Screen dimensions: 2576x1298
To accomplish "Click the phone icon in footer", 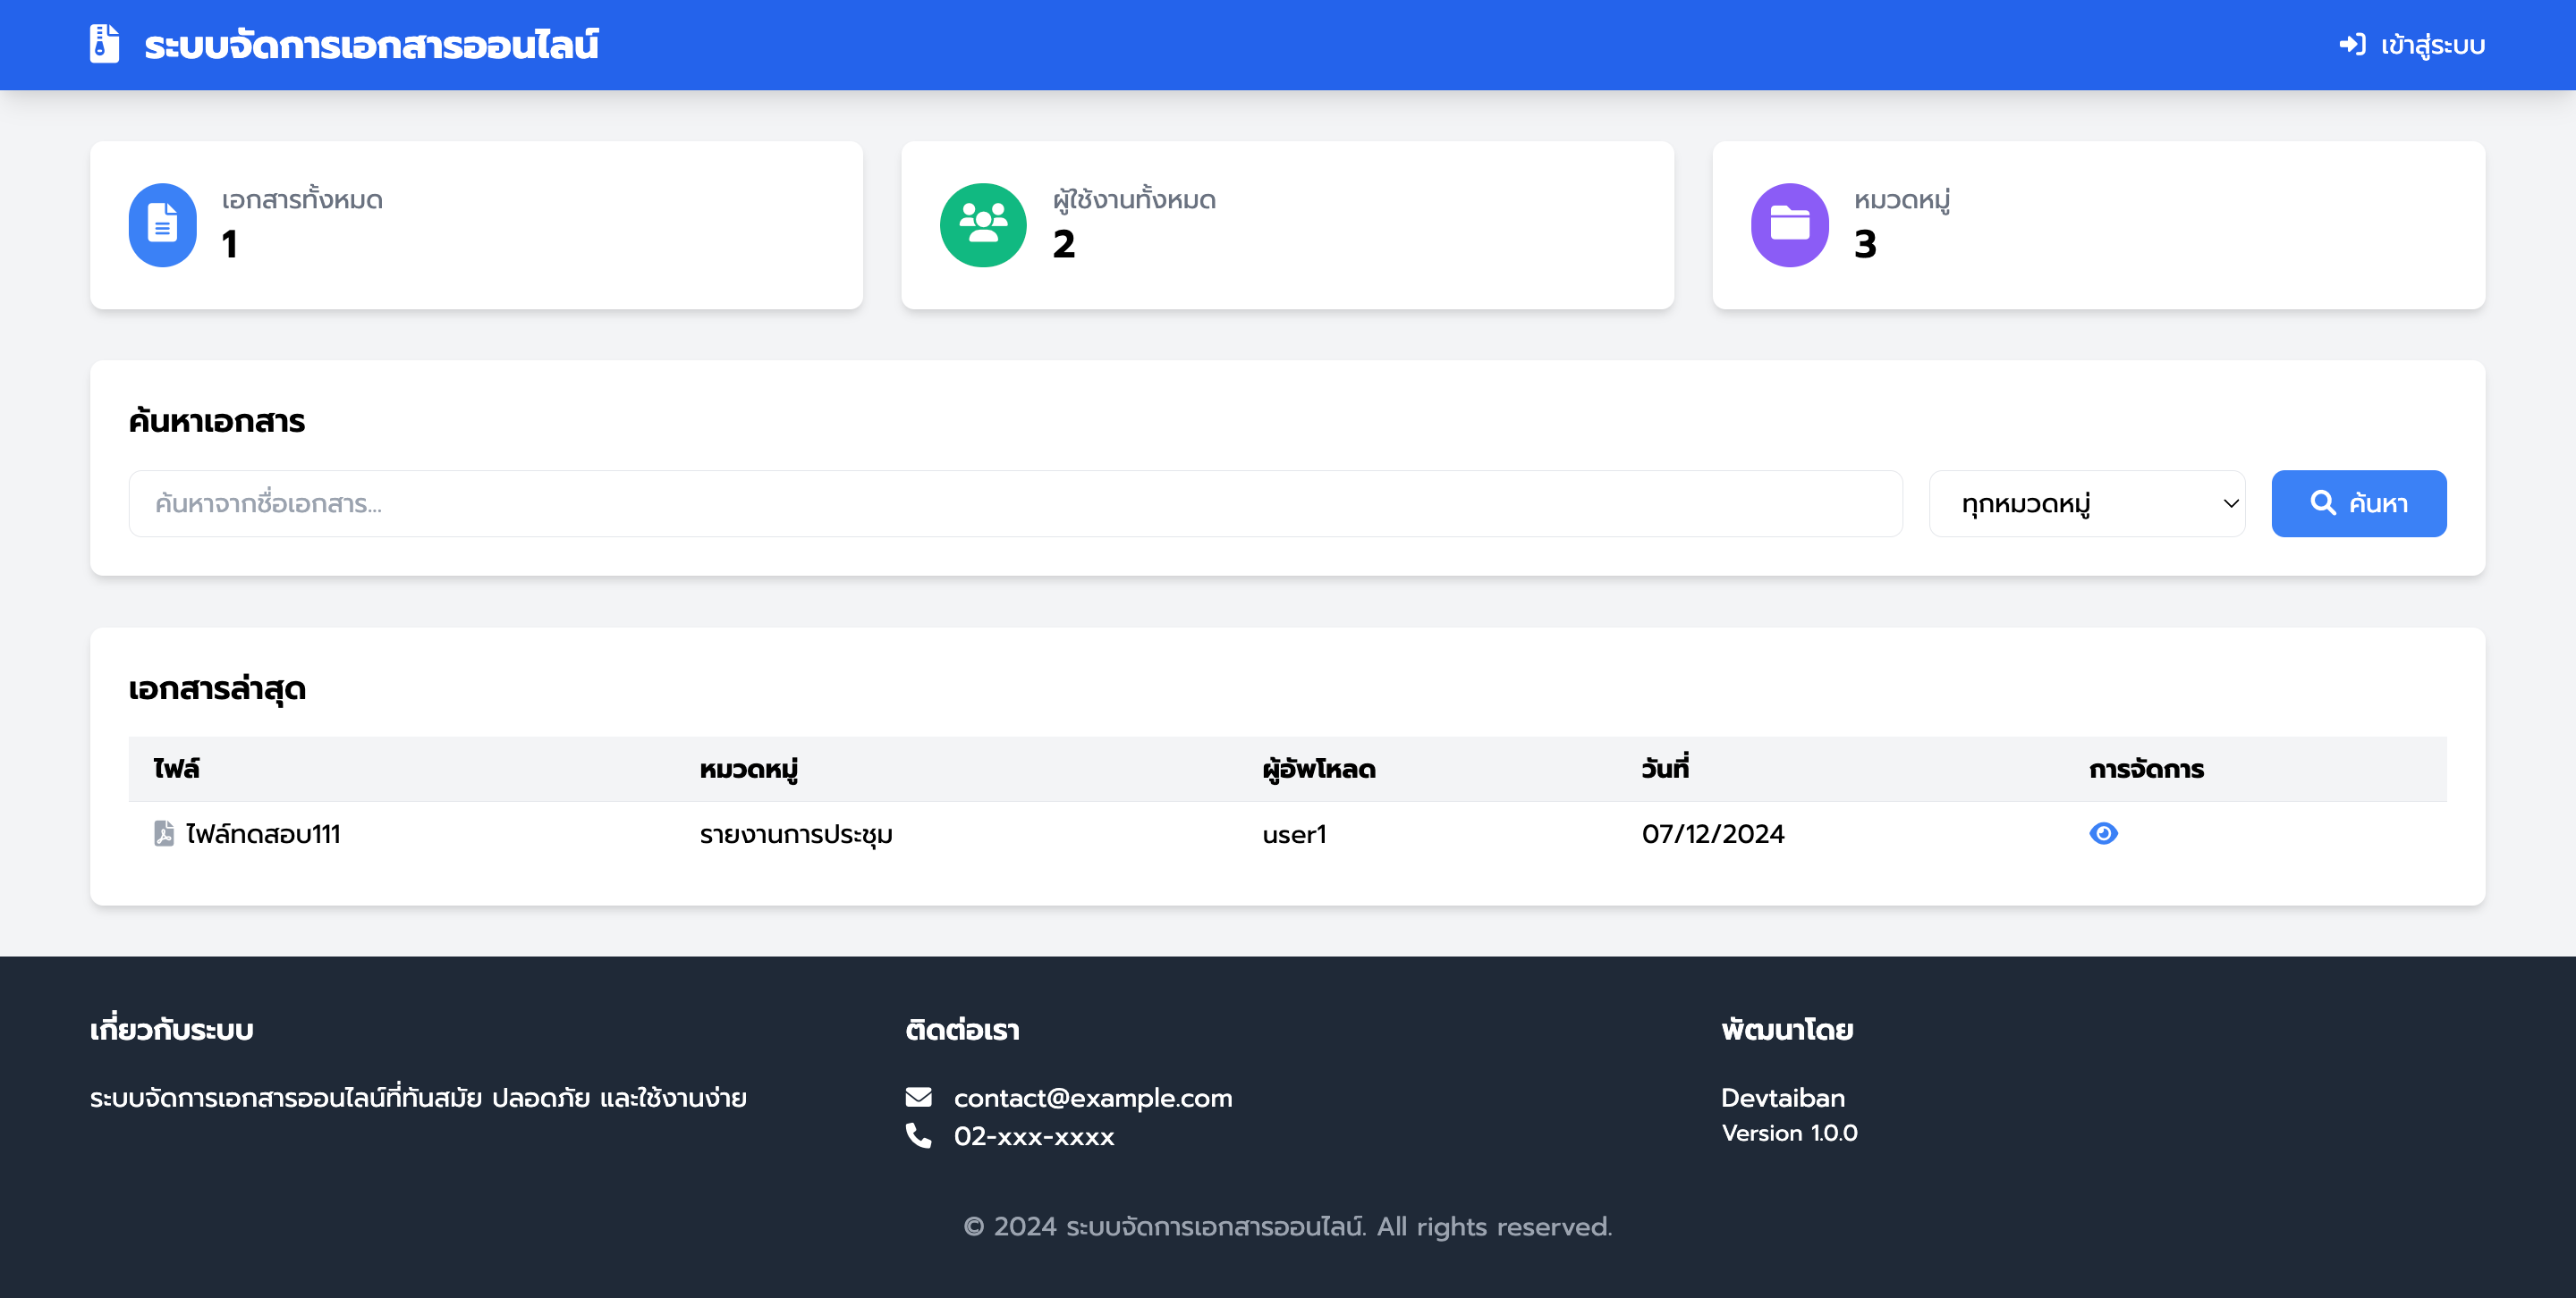I will click(918, 1135).
